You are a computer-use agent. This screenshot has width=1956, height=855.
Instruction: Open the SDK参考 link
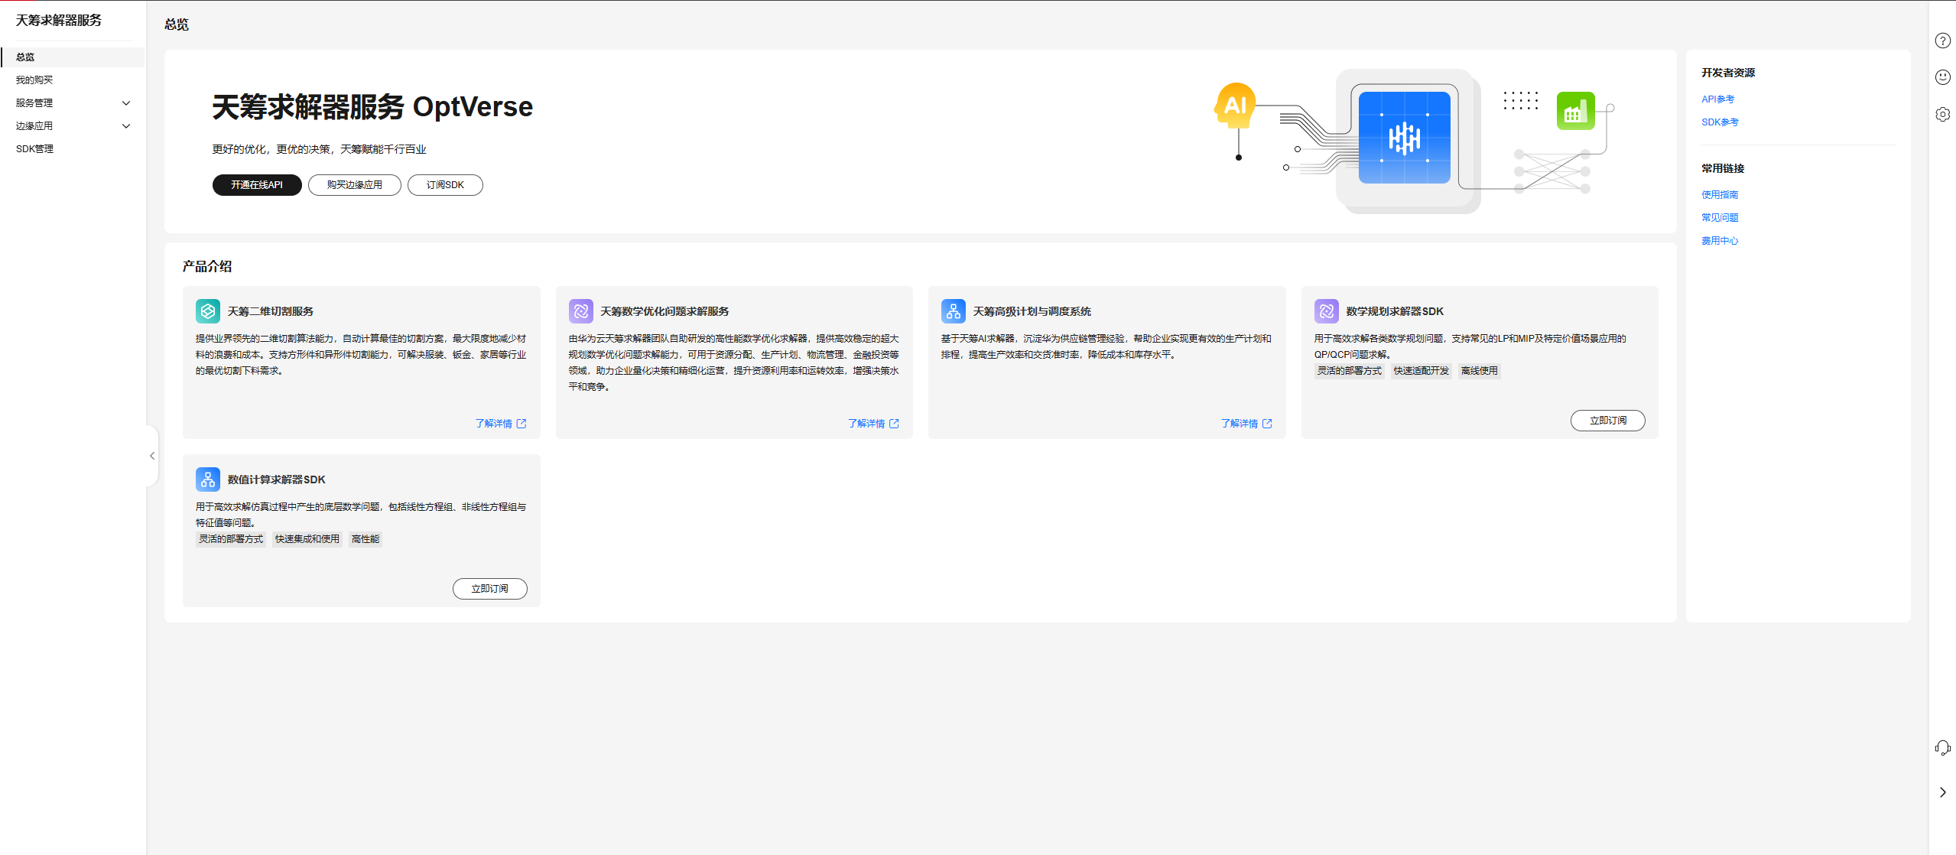pos(1720,122)
